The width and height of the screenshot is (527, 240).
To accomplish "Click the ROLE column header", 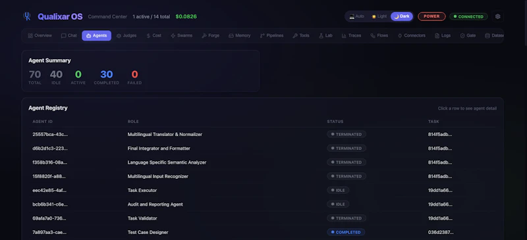I will pyautogui.click(x=133, y=122).
